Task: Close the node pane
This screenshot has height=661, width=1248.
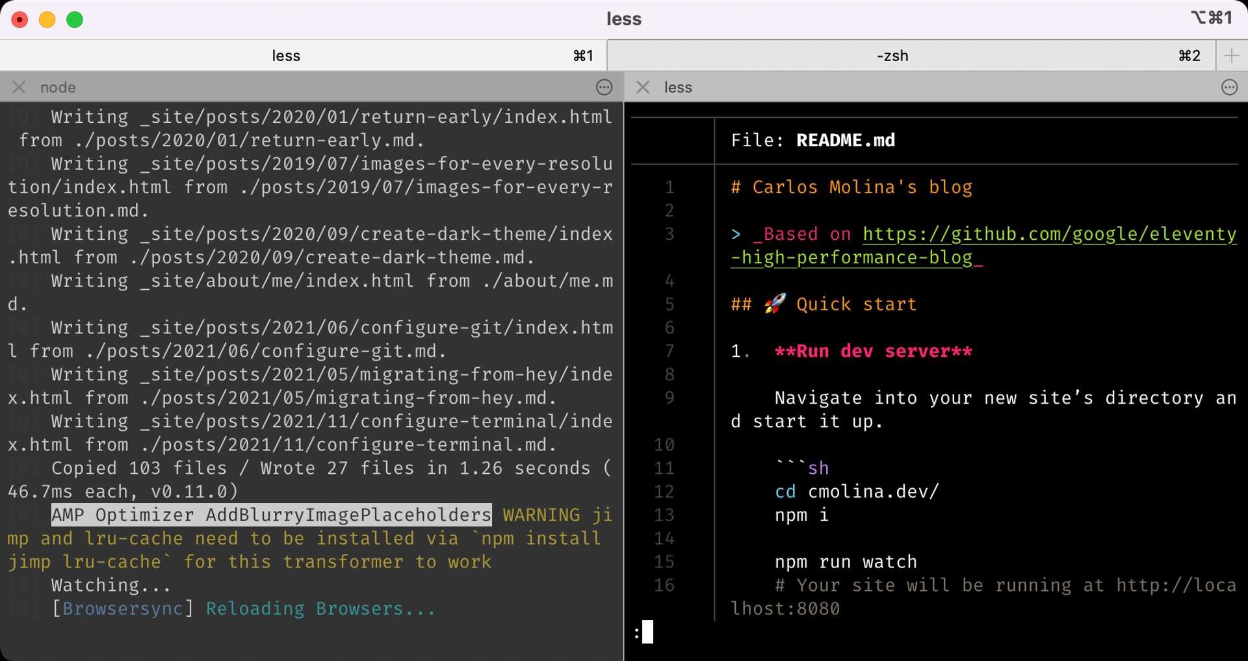Action: tap(19, 87)
